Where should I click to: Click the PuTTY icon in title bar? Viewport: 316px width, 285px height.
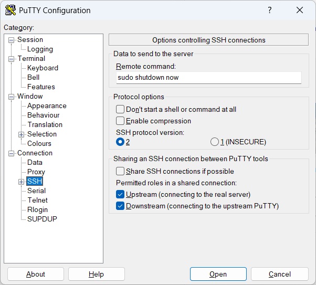coord(9,10)
